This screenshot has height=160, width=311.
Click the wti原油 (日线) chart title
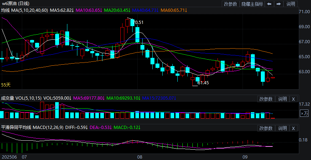[x=16, y=3]
